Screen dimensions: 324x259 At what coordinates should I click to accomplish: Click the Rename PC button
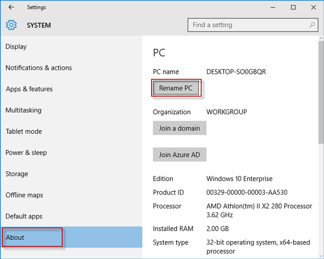point(176,88)
